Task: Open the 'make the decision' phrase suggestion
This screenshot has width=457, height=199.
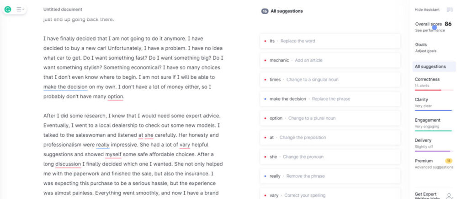Action: 330,99
